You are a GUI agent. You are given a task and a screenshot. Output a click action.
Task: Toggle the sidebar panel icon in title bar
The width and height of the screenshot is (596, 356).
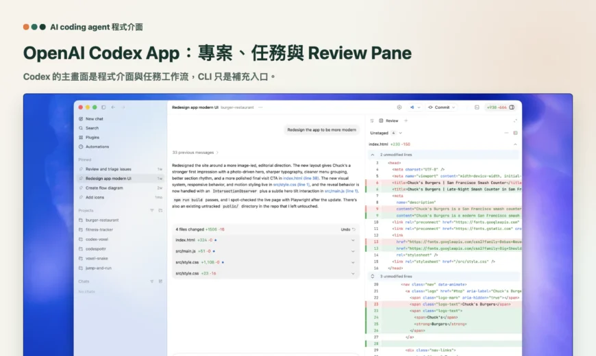[103, 107]
